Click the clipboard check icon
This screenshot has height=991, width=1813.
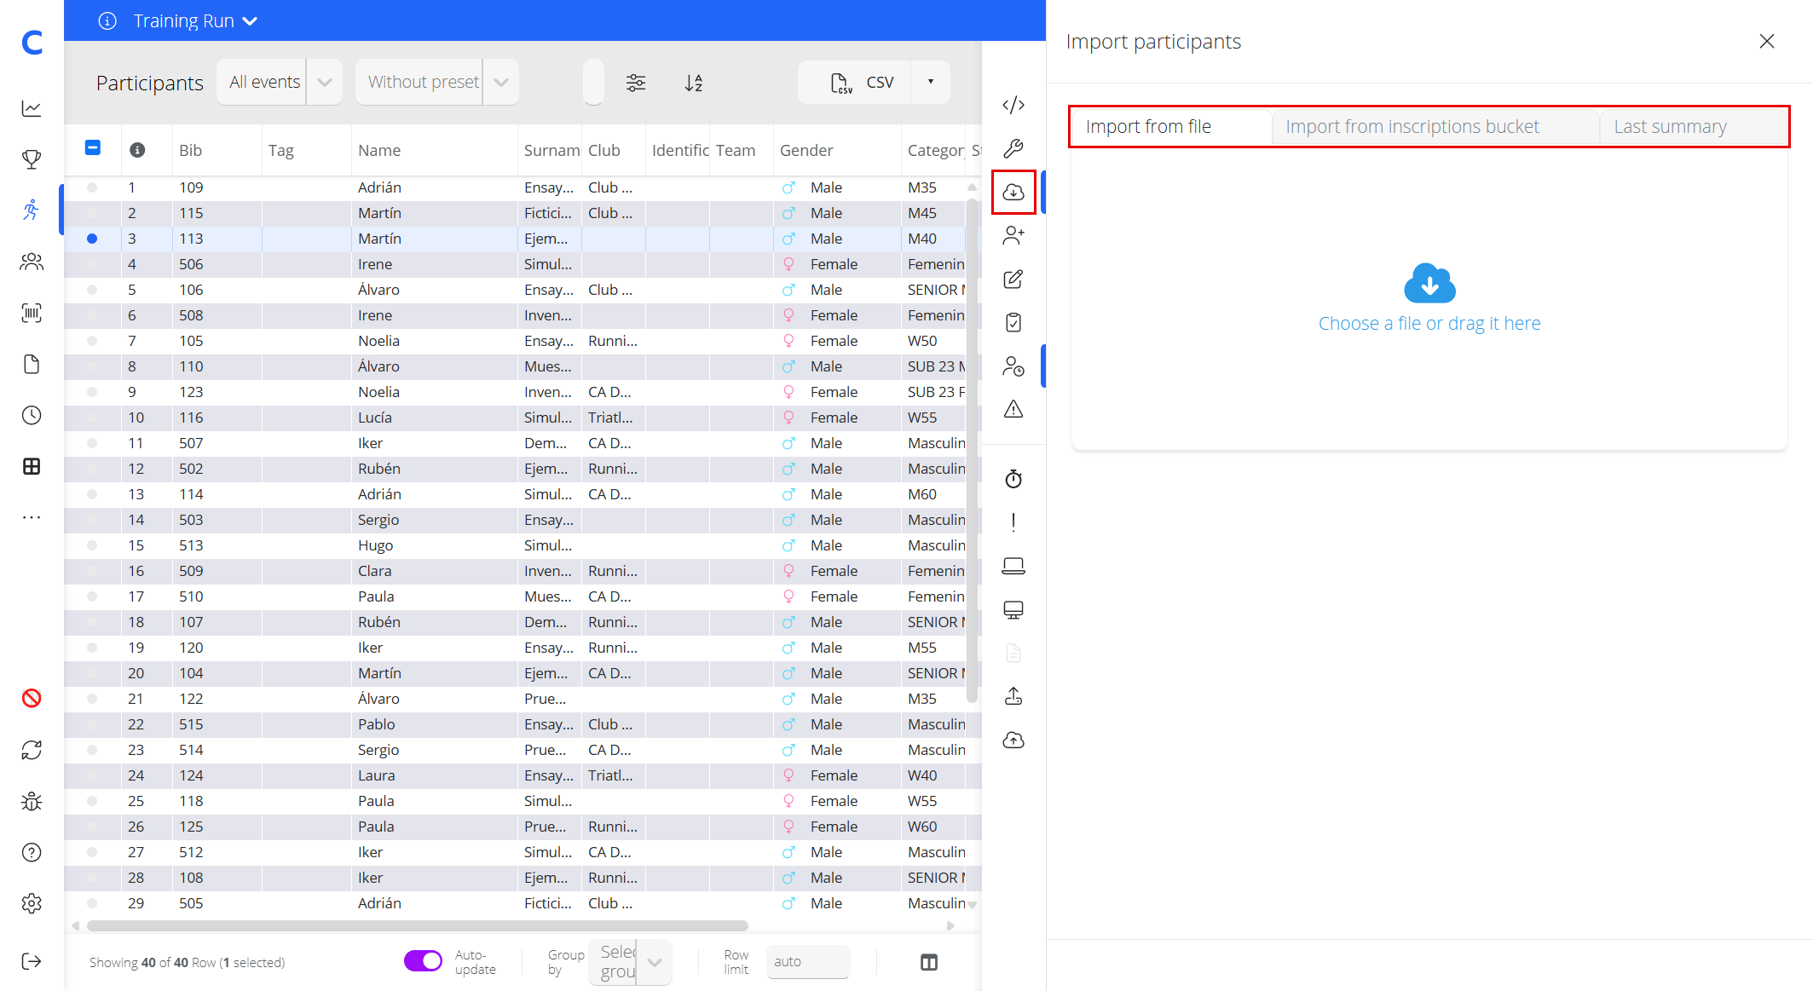(x=1013, y=322)
